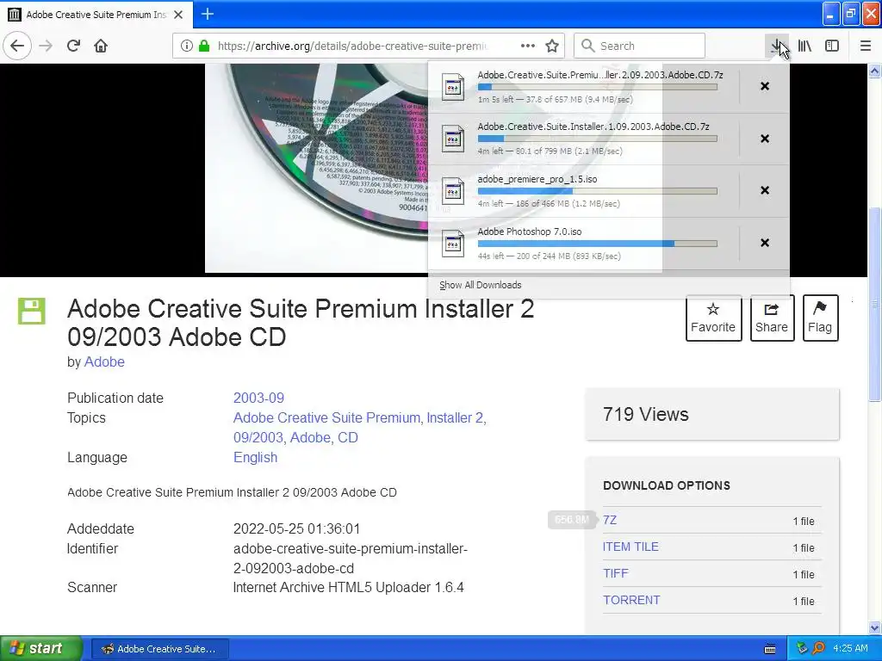Open the browser home page
Viewport: 882px width, 661px height.
(x=101, y=46)
